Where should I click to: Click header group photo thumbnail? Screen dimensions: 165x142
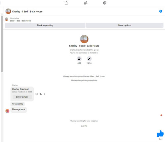[8, 11]
